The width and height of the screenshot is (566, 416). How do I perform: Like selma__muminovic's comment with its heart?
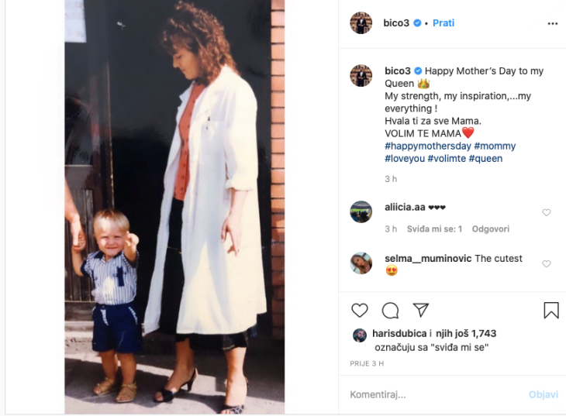[x=547, y=263]
